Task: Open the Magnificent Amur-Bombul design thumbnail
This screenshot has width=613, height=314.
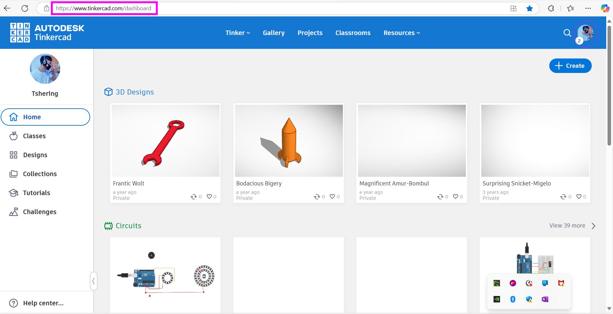Action: [x=412, y=141]
